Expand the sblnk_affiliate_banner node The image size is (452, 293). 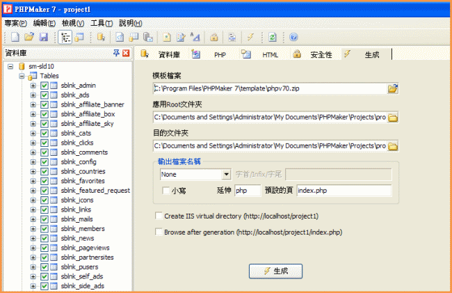[33, 104]
